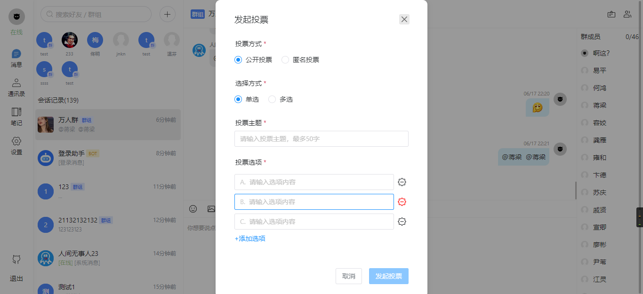The height and width of the screenshot is (294, 643).
Task: Remove option A with its delete icon
Action: click(402, 182)
